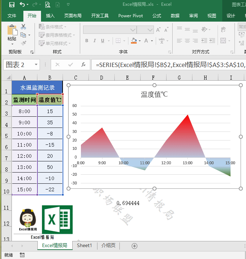Open the 条件格式 dropdown

pyautogui.click(x=53, y=27)
